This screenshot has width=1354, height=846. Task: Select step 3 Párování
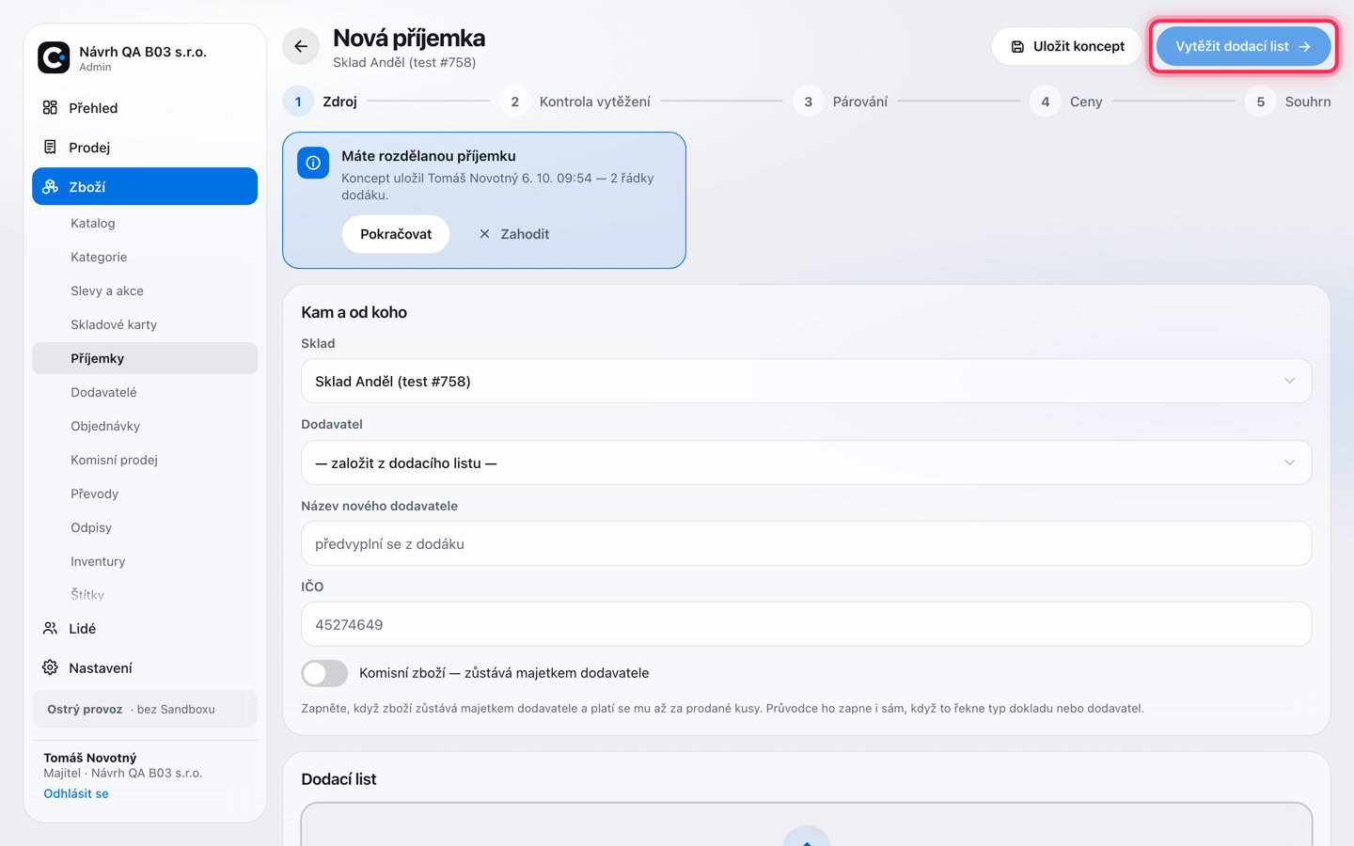[840, 102]
